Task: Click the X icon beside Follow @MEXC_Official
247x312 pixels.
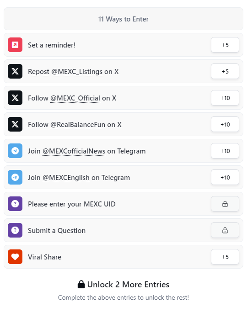Action: [x=15, y=98]
